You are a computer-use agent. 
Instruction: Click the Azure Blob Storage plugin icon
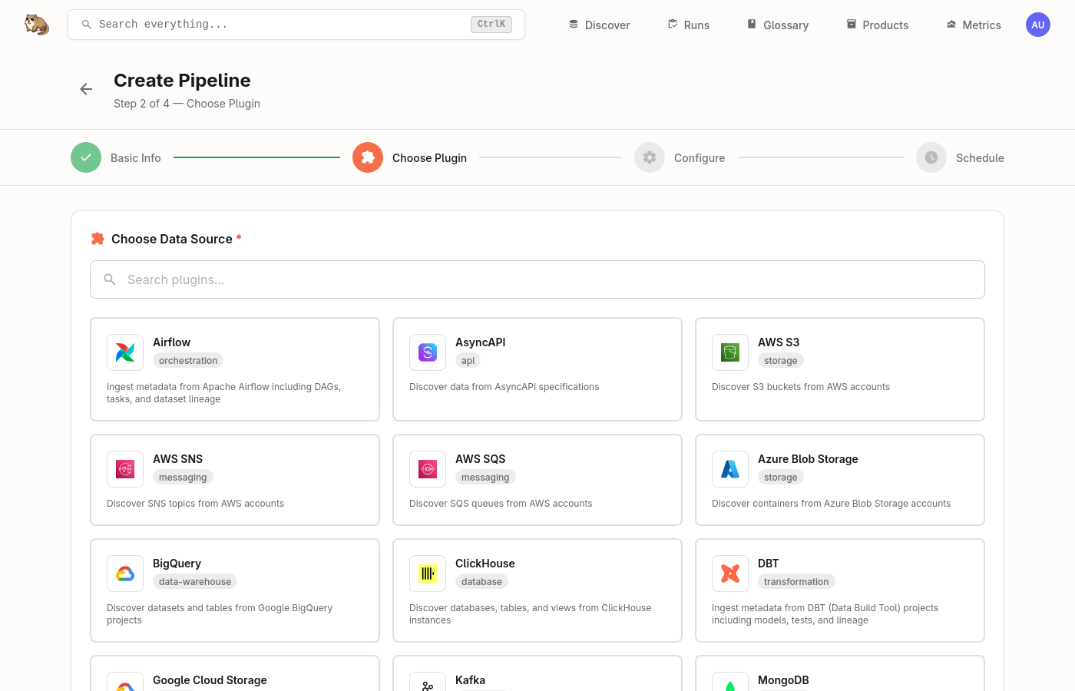coord(729,468)
